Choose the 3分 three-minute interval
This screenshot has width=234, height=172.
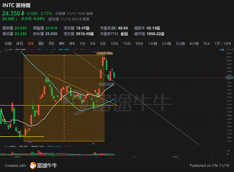click(x=92, y=44)
